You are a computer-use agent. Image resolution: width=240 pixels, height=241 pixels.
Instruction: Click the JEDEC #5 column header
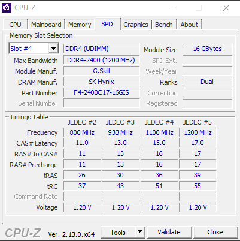[x=198, y=122]
